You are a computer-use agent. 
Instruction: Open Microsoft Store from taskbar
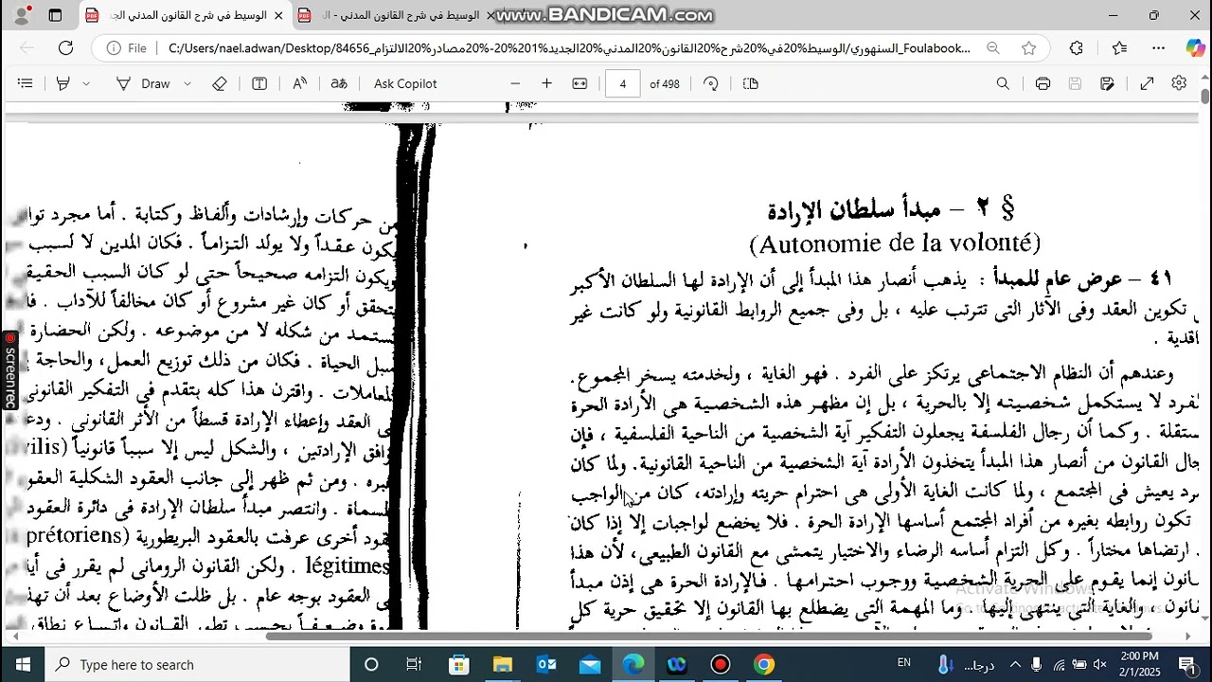point(459,664)
